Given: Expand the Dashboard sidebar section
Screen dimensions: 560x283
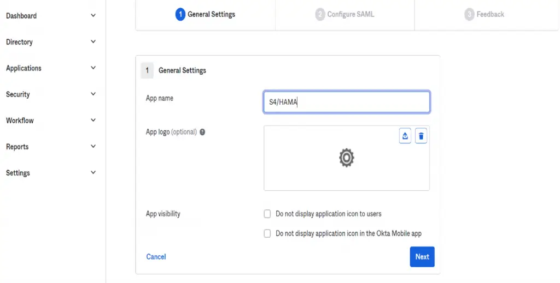Looking at the screenshot, I should tap(51, 16).
